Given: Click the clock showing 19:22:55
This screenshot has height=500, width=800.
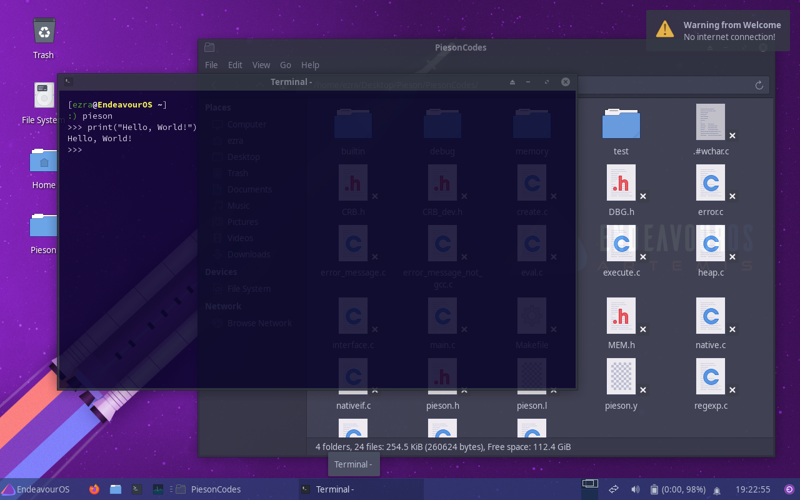Looking at the screenshot, I should pos(752,489).
